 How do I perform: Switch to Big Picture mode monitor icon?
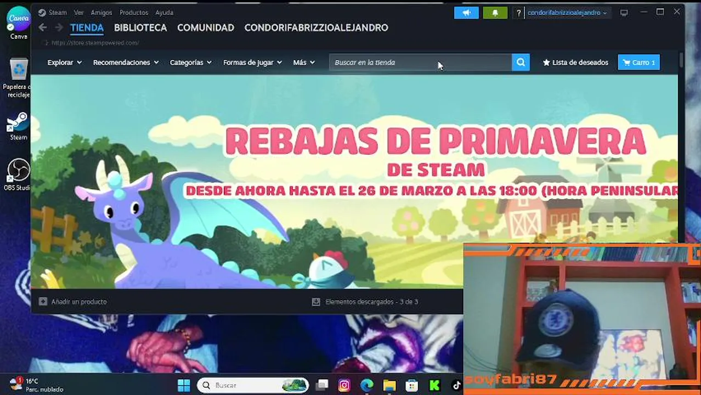[x=624, y=13]
